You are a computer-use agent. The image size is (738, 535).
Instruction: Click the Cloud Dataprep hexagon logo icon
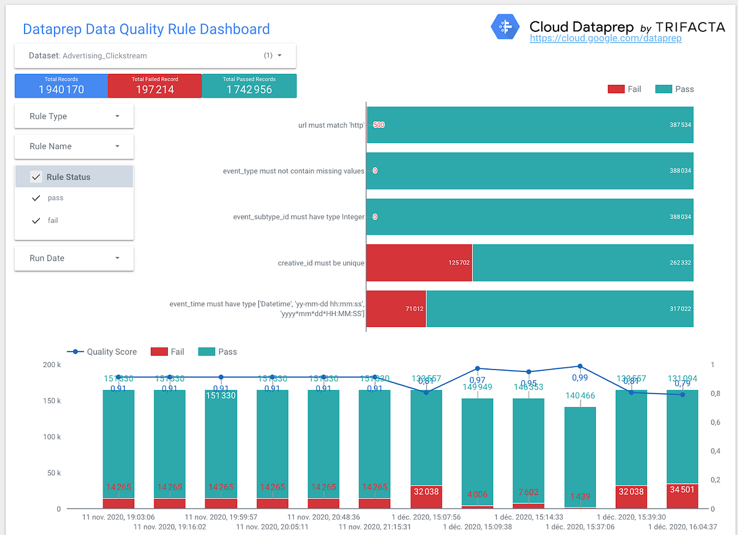pyautogui.click(x=505, y=26)
